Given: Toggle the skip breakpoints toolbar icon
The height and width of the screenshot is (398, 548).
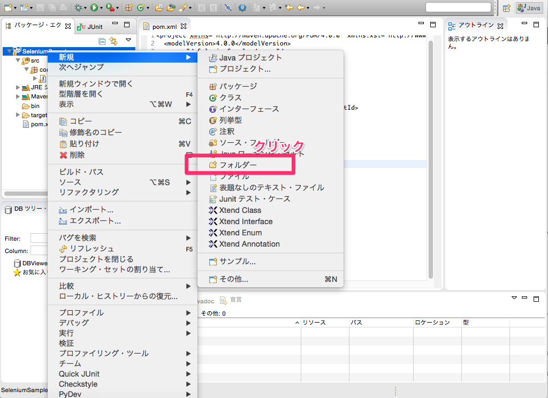Looking at the screenshot, I should click(228, 7).
